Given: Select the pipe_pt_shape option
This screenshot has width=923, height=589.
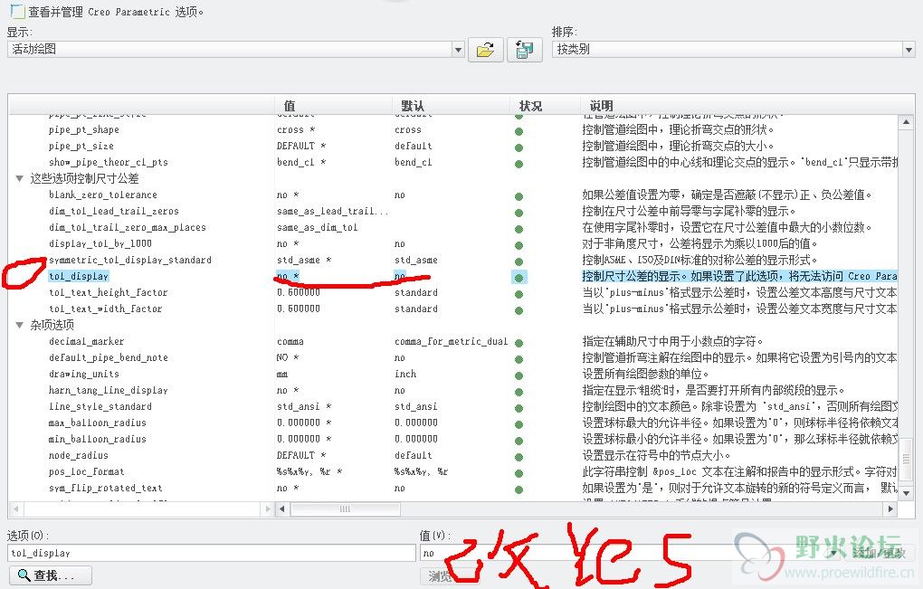Looking at the screenshot, I should point(83,129).
